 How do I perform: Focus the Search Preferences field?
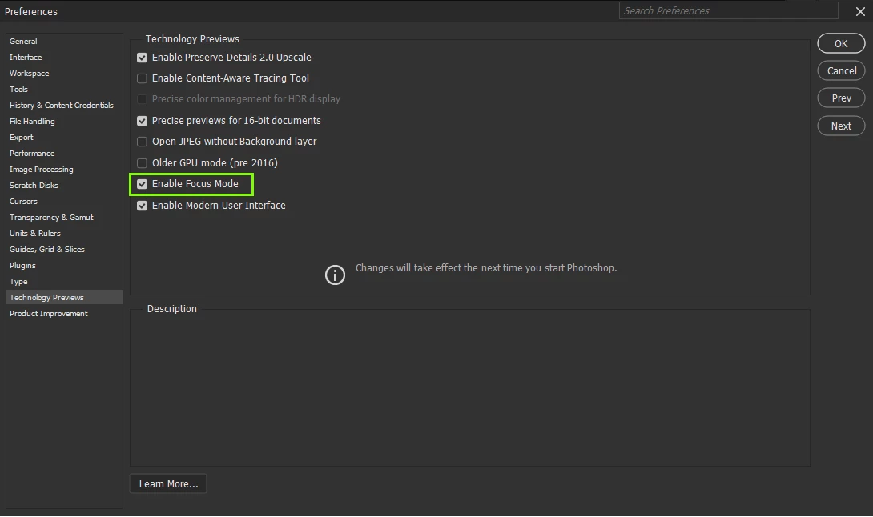coord(728,10)
